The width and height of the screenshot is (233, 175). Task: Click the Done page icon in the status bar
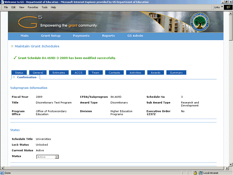[x=2, y=173]
